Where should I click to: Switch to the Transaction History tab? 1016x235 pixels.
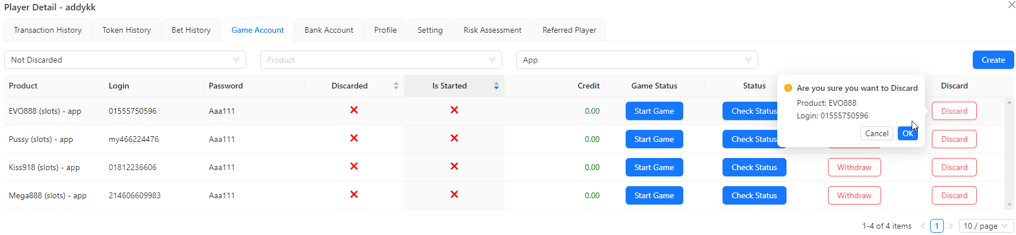(48, 30)
